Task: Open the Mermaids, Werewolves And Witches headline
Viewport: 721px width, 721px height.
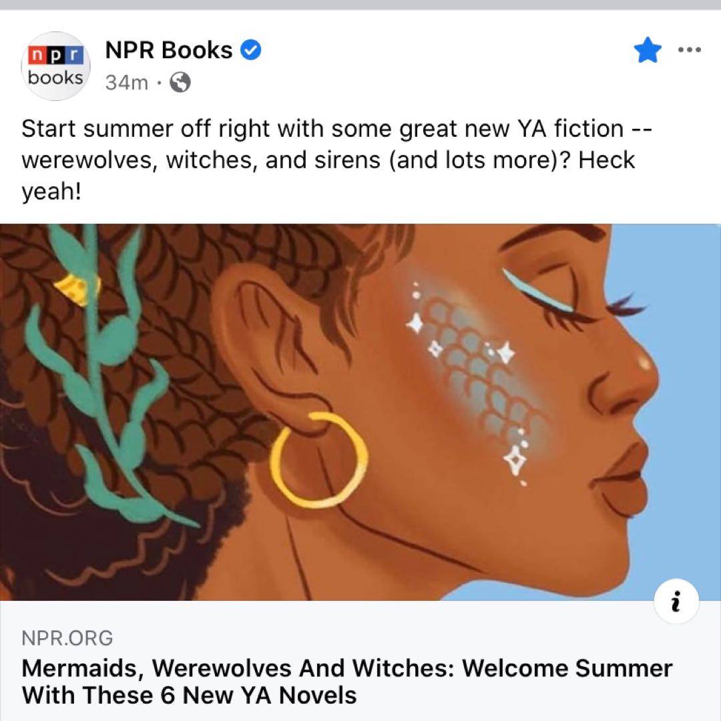Action: coord(346,682)
